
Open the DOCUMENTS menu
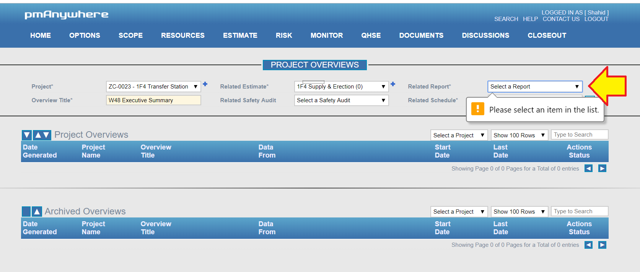(x=421, y=35)
